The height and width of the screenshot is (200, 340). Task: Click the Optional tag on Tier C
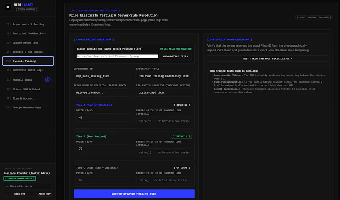click(182, 168)
